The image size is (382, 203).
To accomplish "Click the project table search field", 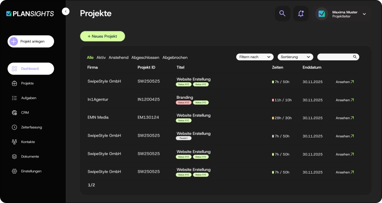I will point(335,57).
